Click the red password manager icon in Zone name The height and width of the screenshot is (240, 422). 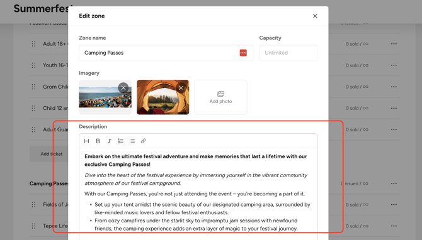click(x=243, y=53)
